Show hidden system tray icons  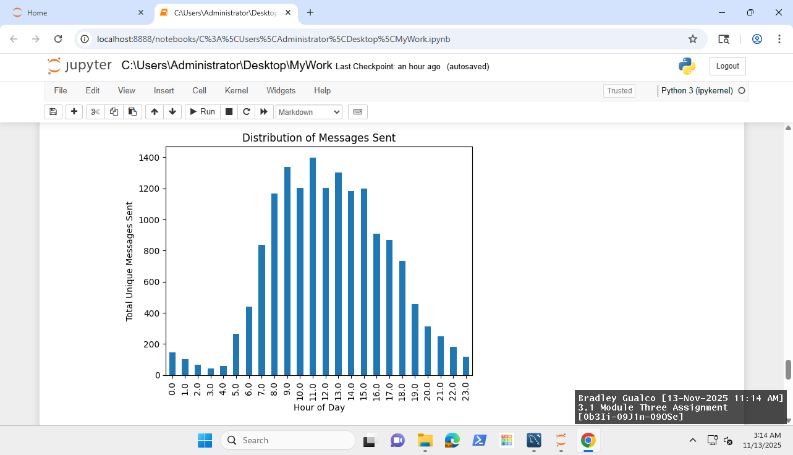[693, 440]
